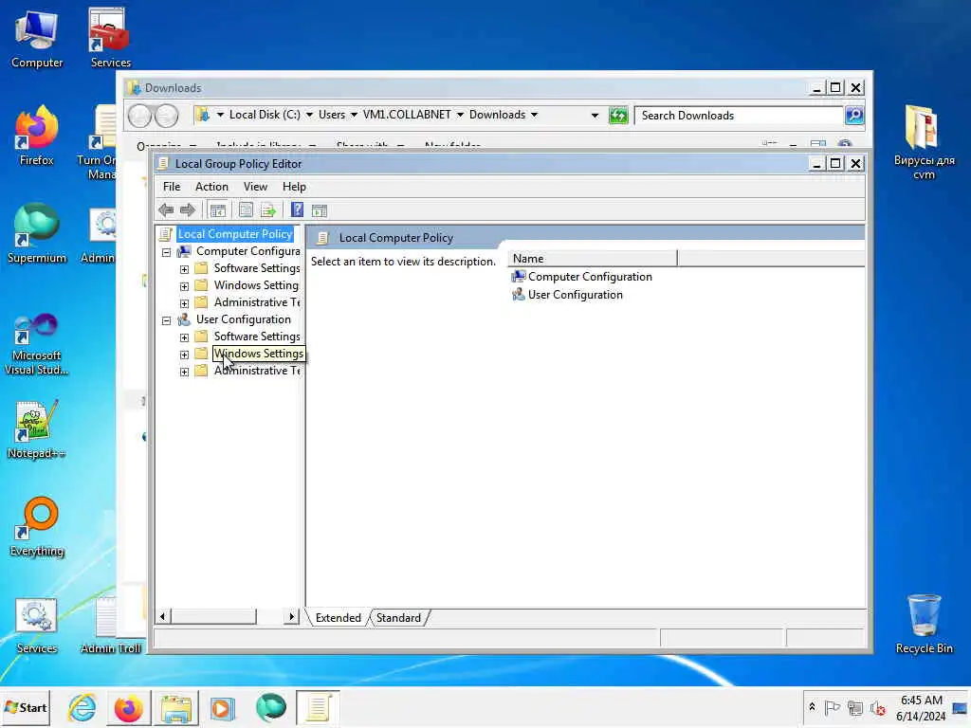Open the Computer desktop icon

37,38
